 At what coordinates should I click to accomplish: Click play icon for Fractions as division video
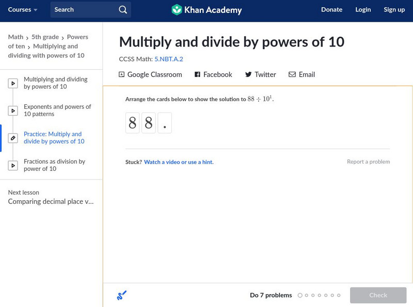13,166
